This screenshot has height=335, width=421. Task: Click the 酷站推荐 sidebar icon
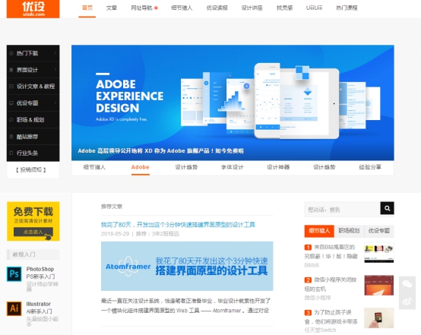coord(11,137)
